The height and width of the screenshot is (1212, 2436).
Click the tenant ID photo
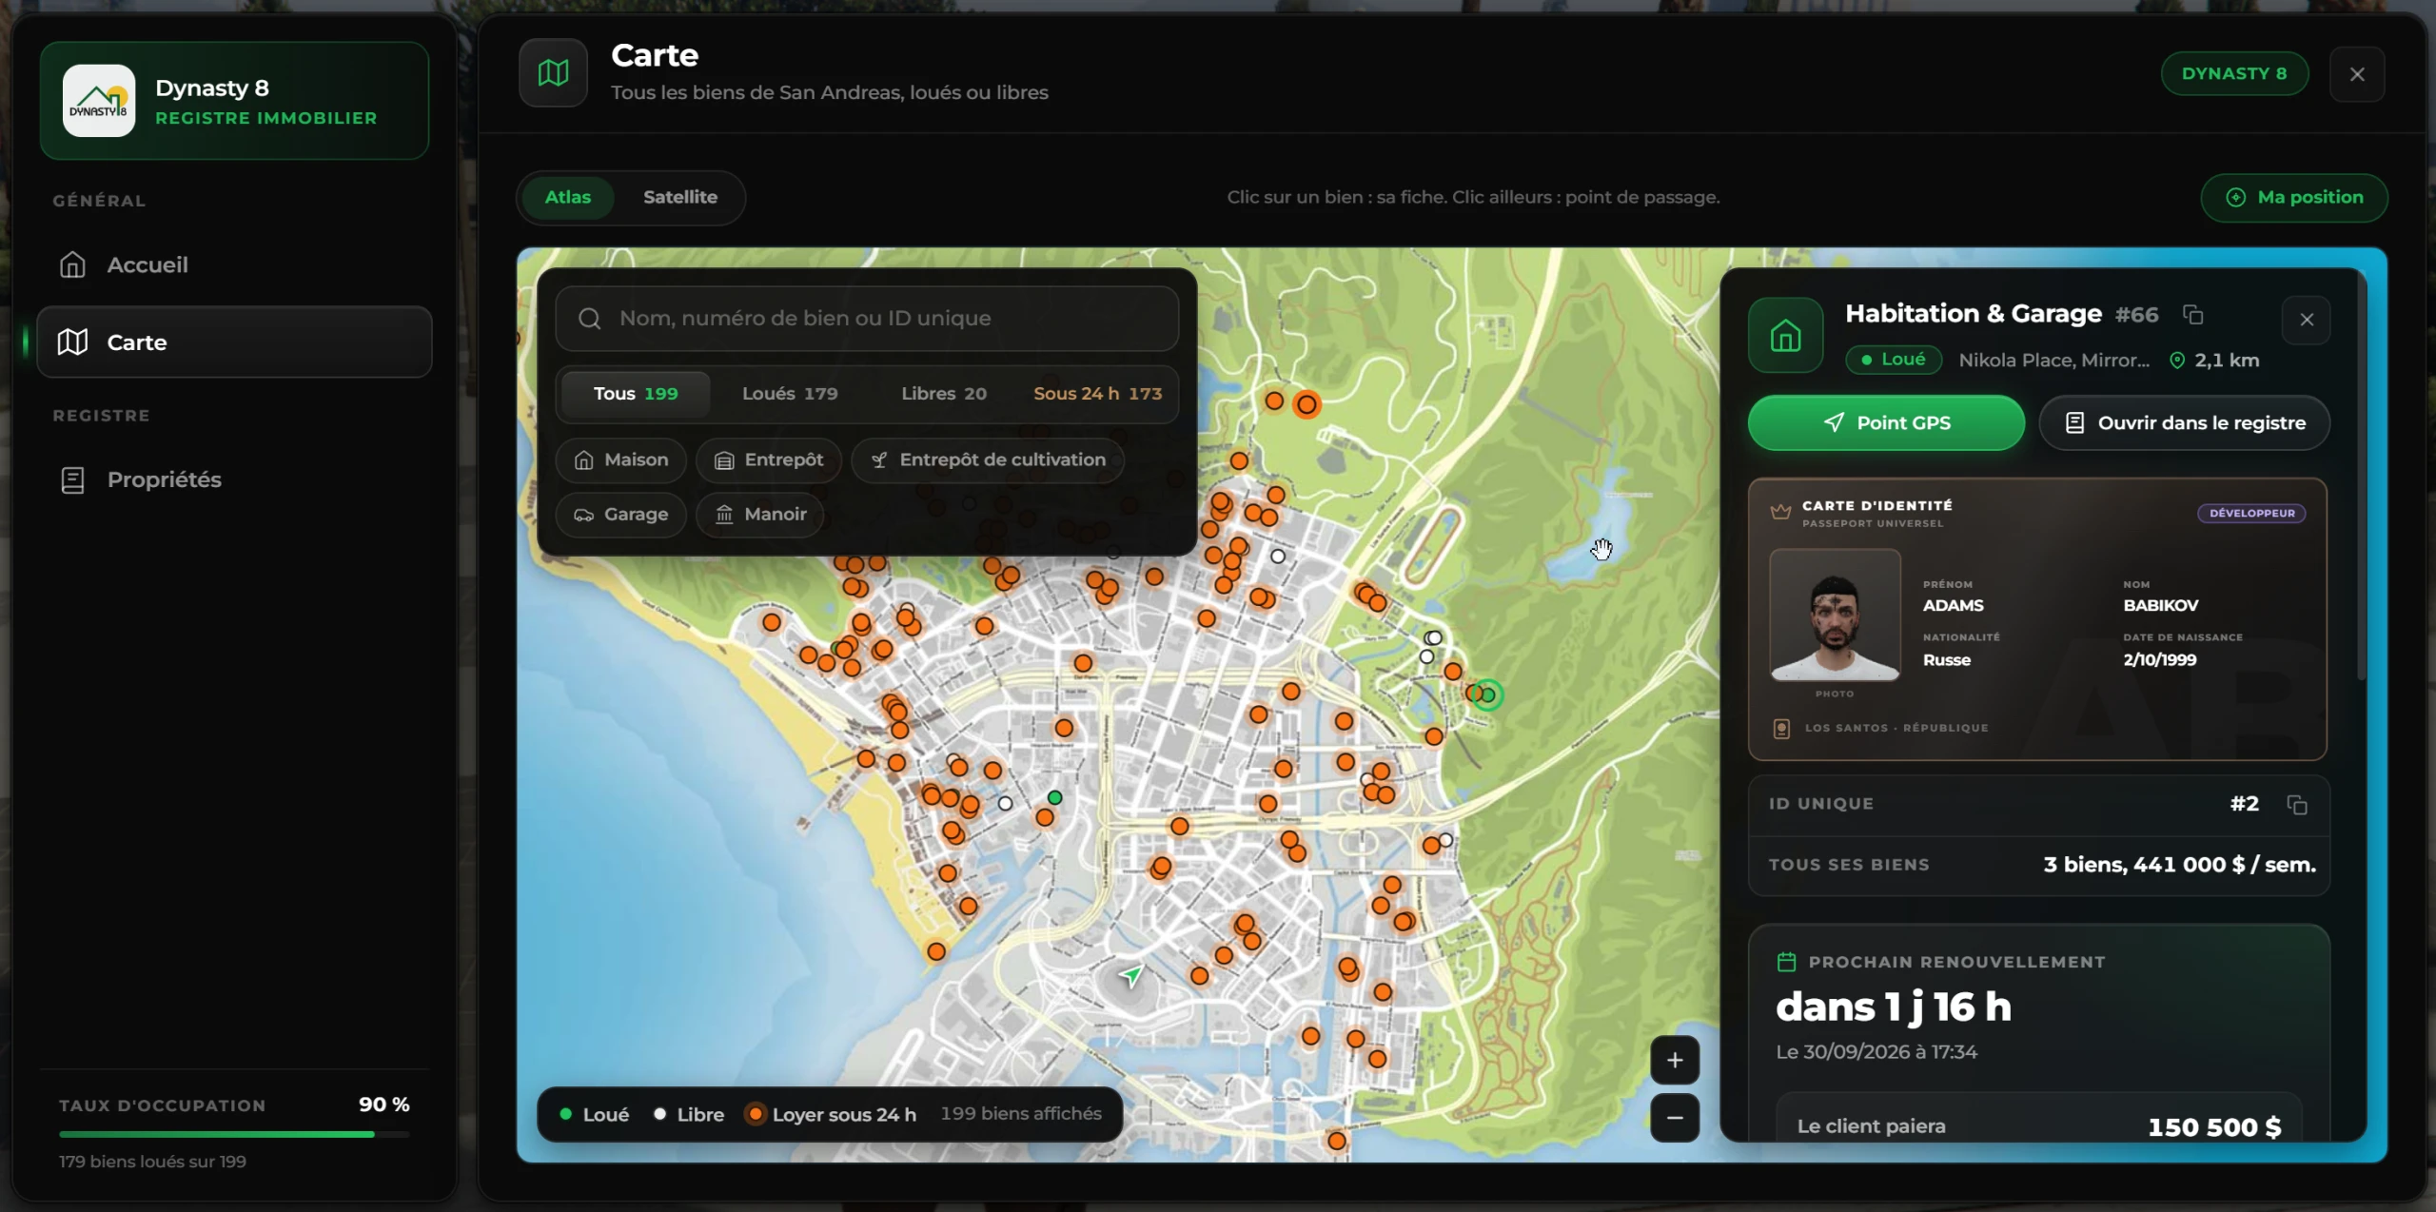(x=1835, y=615)
